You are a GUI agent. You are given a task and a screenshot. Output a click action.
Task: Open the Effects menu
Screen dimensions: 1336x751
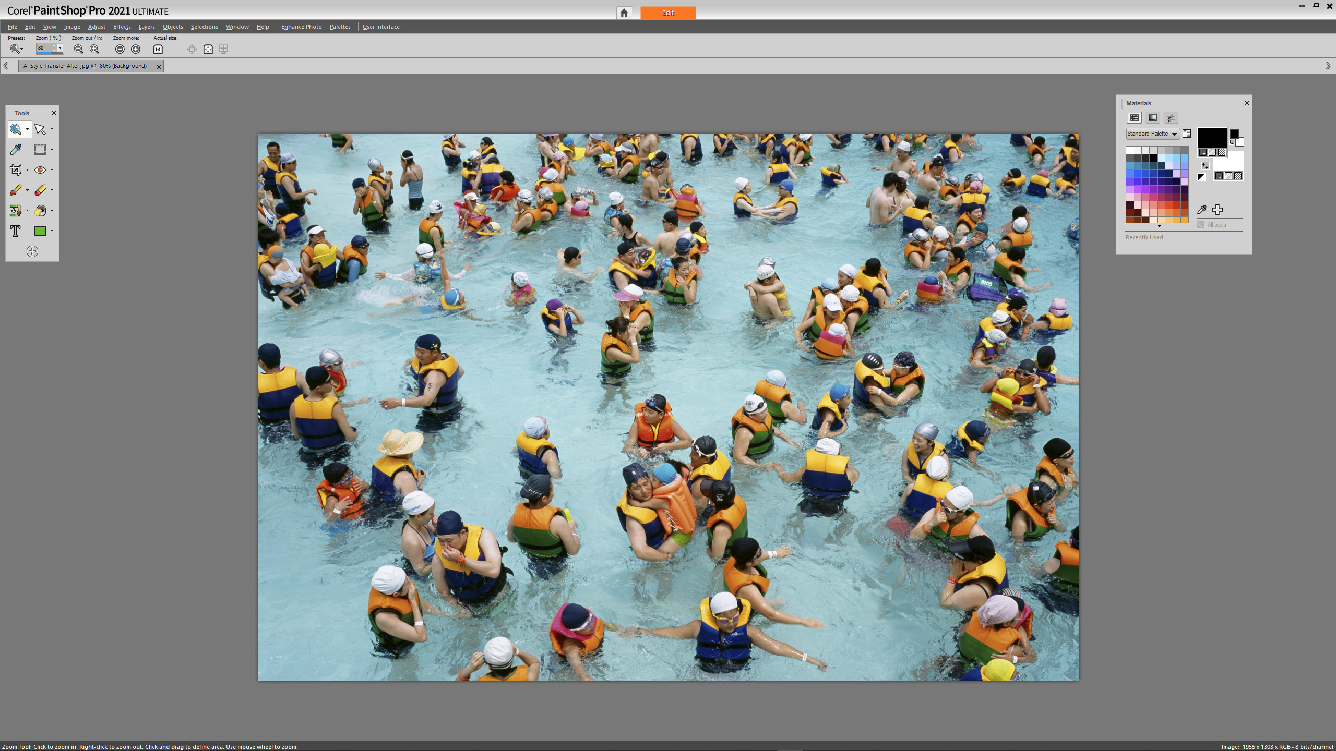(121, 26)
